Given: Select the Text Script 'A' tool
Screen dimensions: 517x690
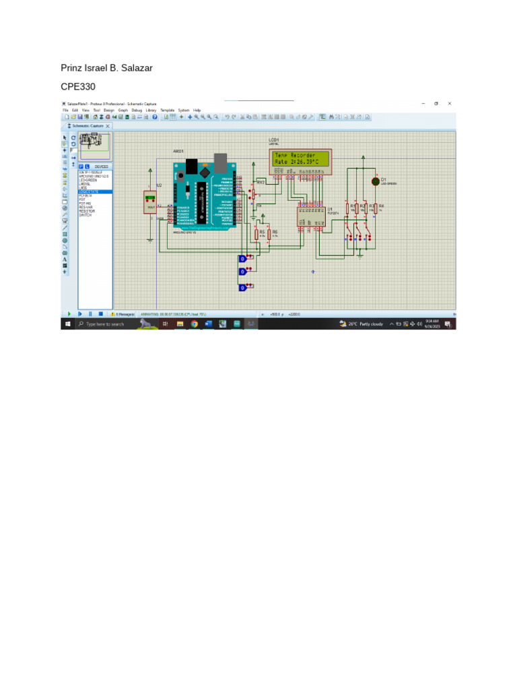Looking at the screenshot, I should click(x=65, y=259).
